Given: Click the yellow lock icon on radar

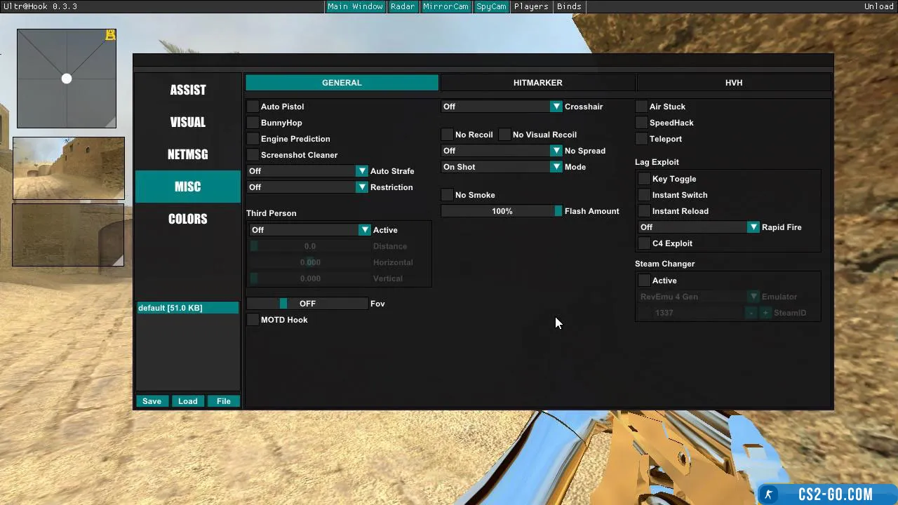Looking at the screenshot, I should click(110, 34).
